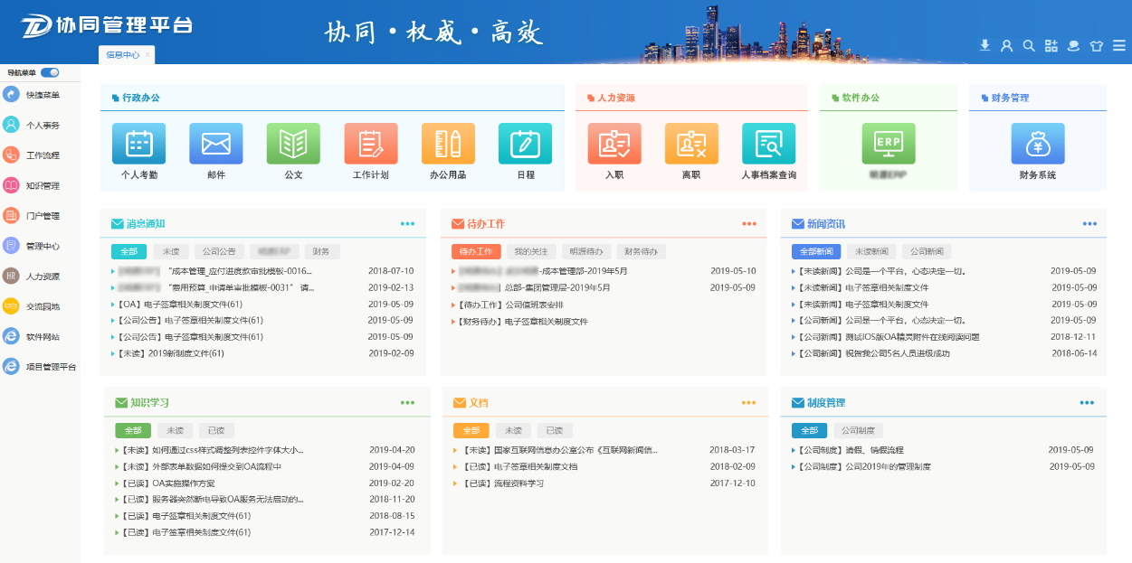Select 公司新闻 tab in 新闻资讯
The height and width of the screenshot is (563, 1132).
click(927, 251)
